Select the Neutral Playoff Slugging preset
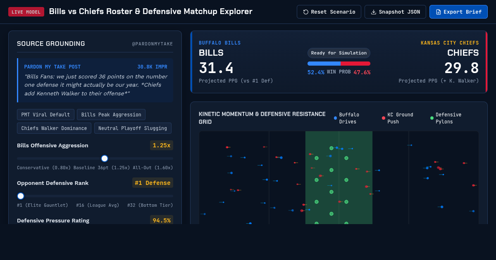The image size is (496, 260). tap(133, 128)
